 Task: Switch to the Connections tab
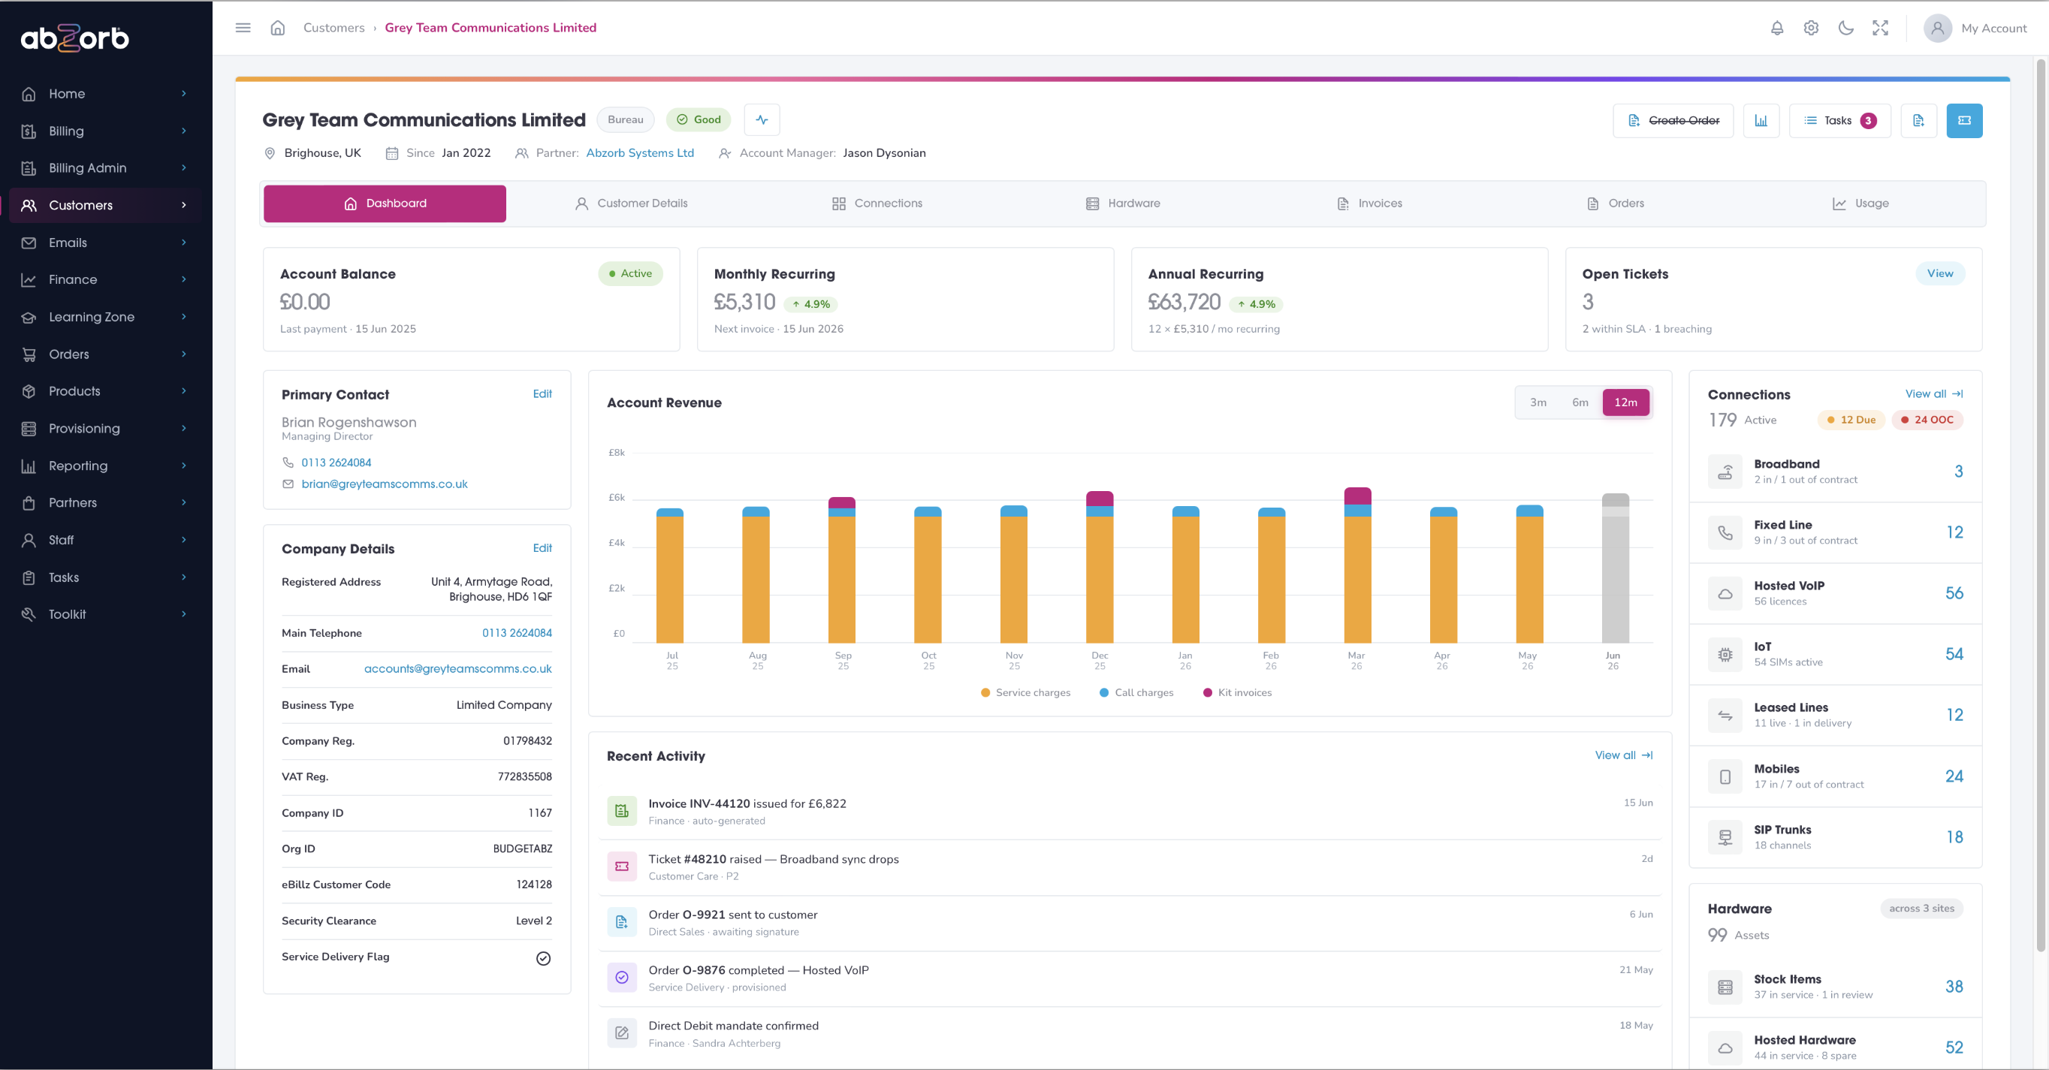877,203
